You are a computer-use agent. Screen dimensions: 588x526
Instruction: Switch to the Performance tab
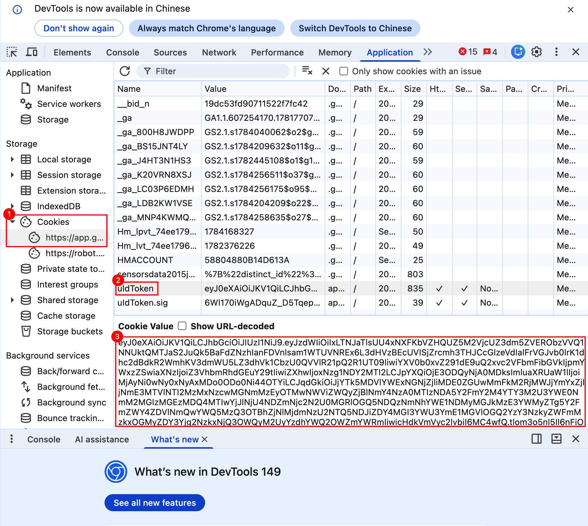pyautogui.click(x=277, y=52)
